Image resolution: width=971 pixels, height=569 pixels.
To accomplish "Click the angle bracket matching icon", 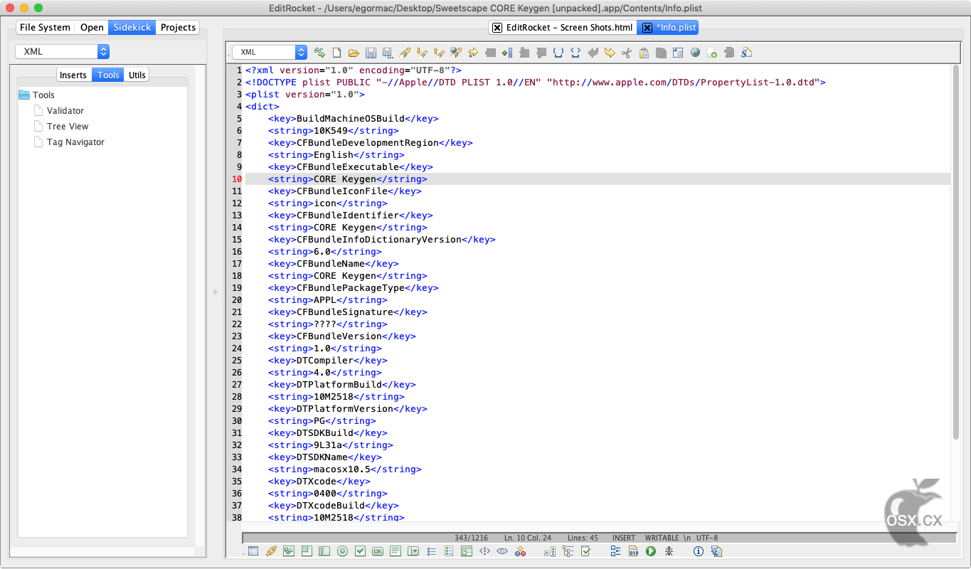I will tap(575, 53).
